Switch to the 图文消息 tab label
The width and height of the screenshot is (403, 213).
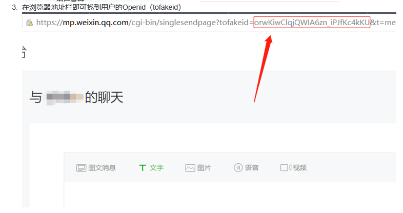102,168
